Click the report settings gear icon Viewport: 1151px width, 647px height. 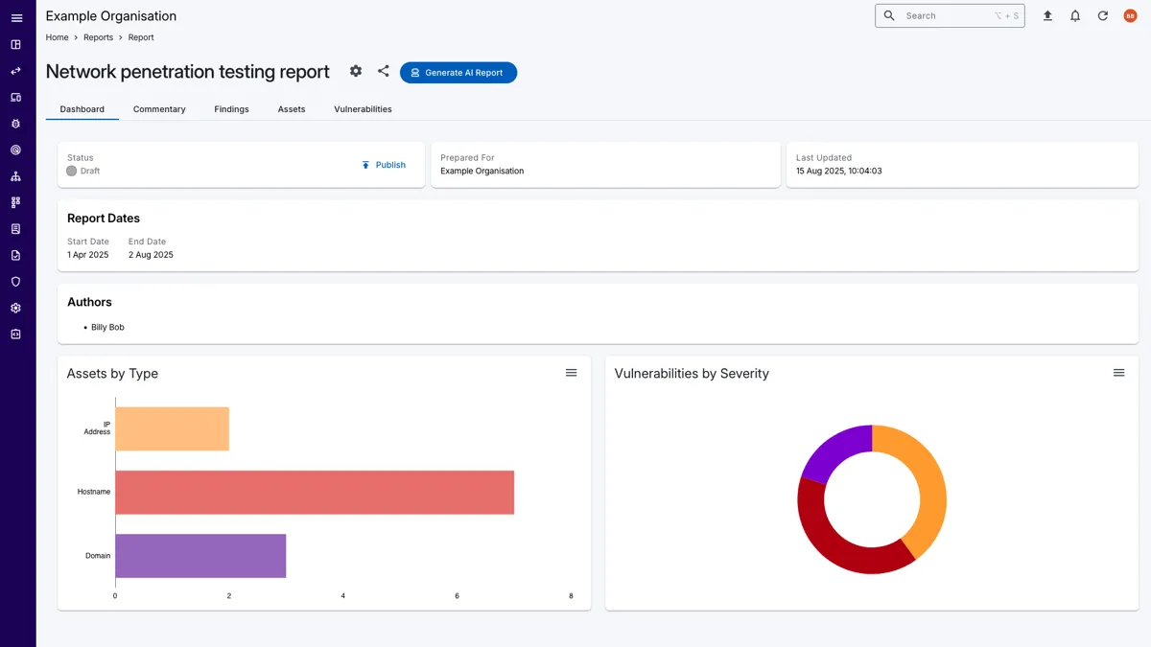356,72
